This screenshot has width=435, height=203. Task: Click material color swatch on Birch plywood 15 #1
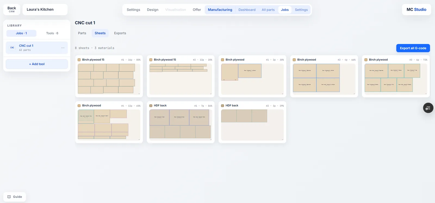pos(79,60)
